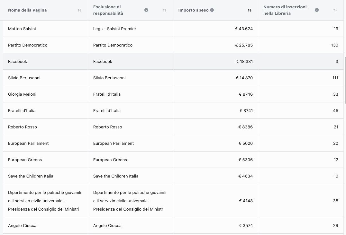Click the € 25.785 amount
The width and height of the screenshot is (346, 235).
244,45
